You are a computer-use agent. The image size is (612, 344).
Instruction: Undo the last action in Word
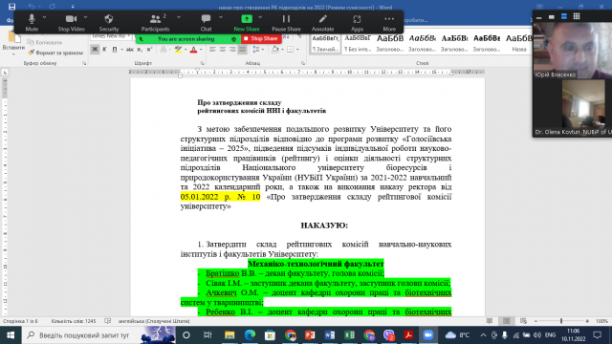point(32,7)
